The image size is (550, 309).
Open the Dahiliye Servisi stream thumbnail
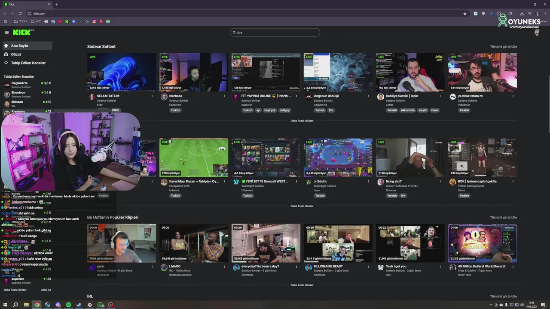[410, 72]
